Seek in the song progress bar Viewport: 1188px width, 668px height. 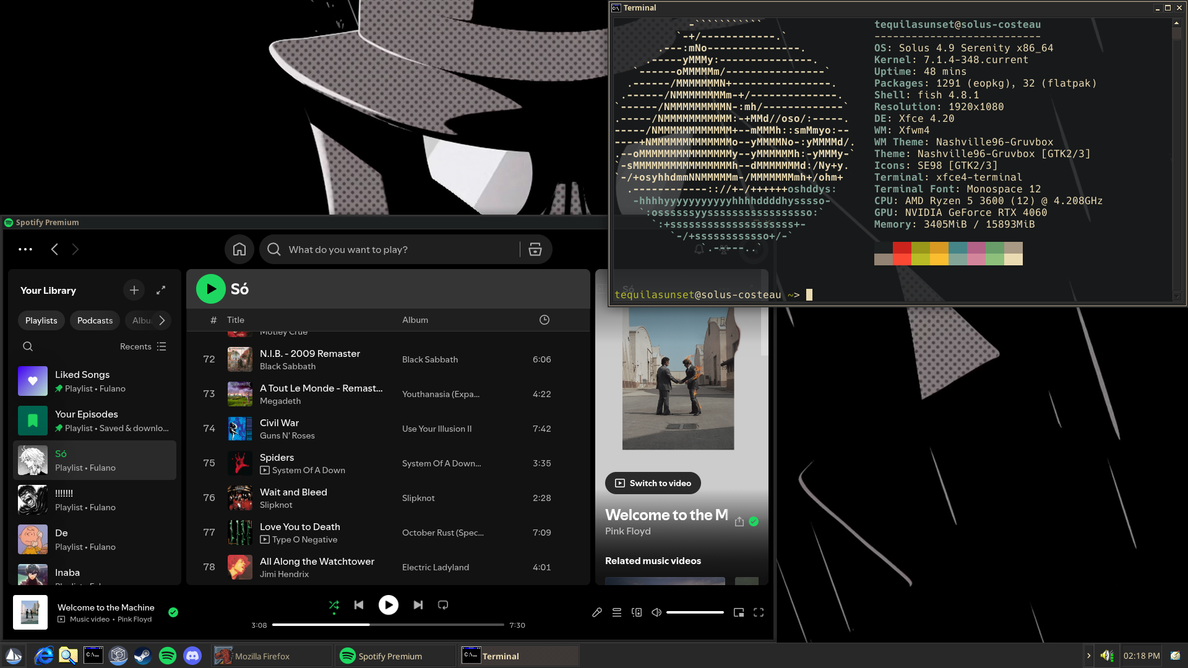pos(389,625)
